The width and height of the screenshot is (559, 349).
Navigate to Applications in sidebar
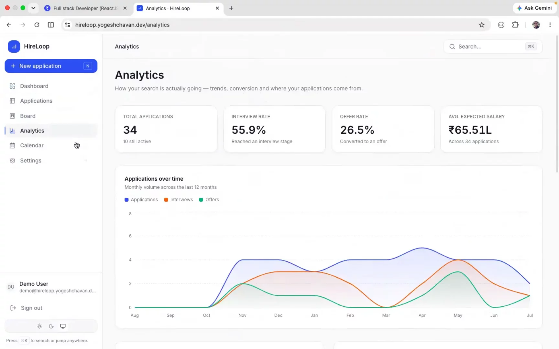pyautogui.click(x=51, y=101)
